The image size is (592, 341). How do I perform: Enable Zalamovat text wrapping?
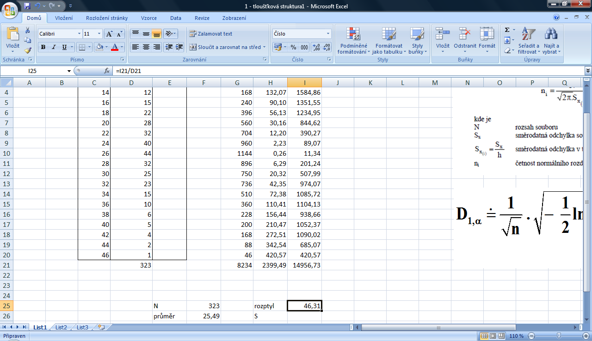tap(211, 34)
